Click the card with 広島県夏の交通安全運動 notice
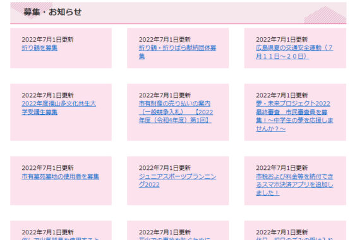Image resolution: width=350 pixels, height=240 pixels. click(295, 48)
